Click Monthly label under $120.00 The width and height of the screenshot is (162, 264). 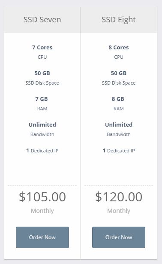tap(119, 211)
